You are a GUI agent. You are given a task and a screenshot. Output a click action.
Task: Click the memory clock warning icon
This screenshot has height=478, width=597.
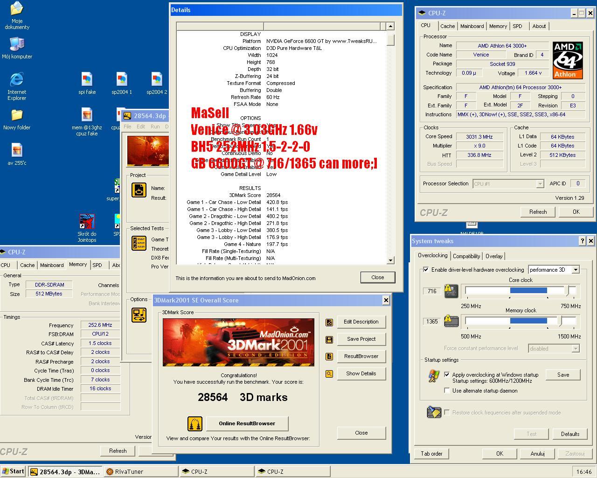tap(451, 321)
